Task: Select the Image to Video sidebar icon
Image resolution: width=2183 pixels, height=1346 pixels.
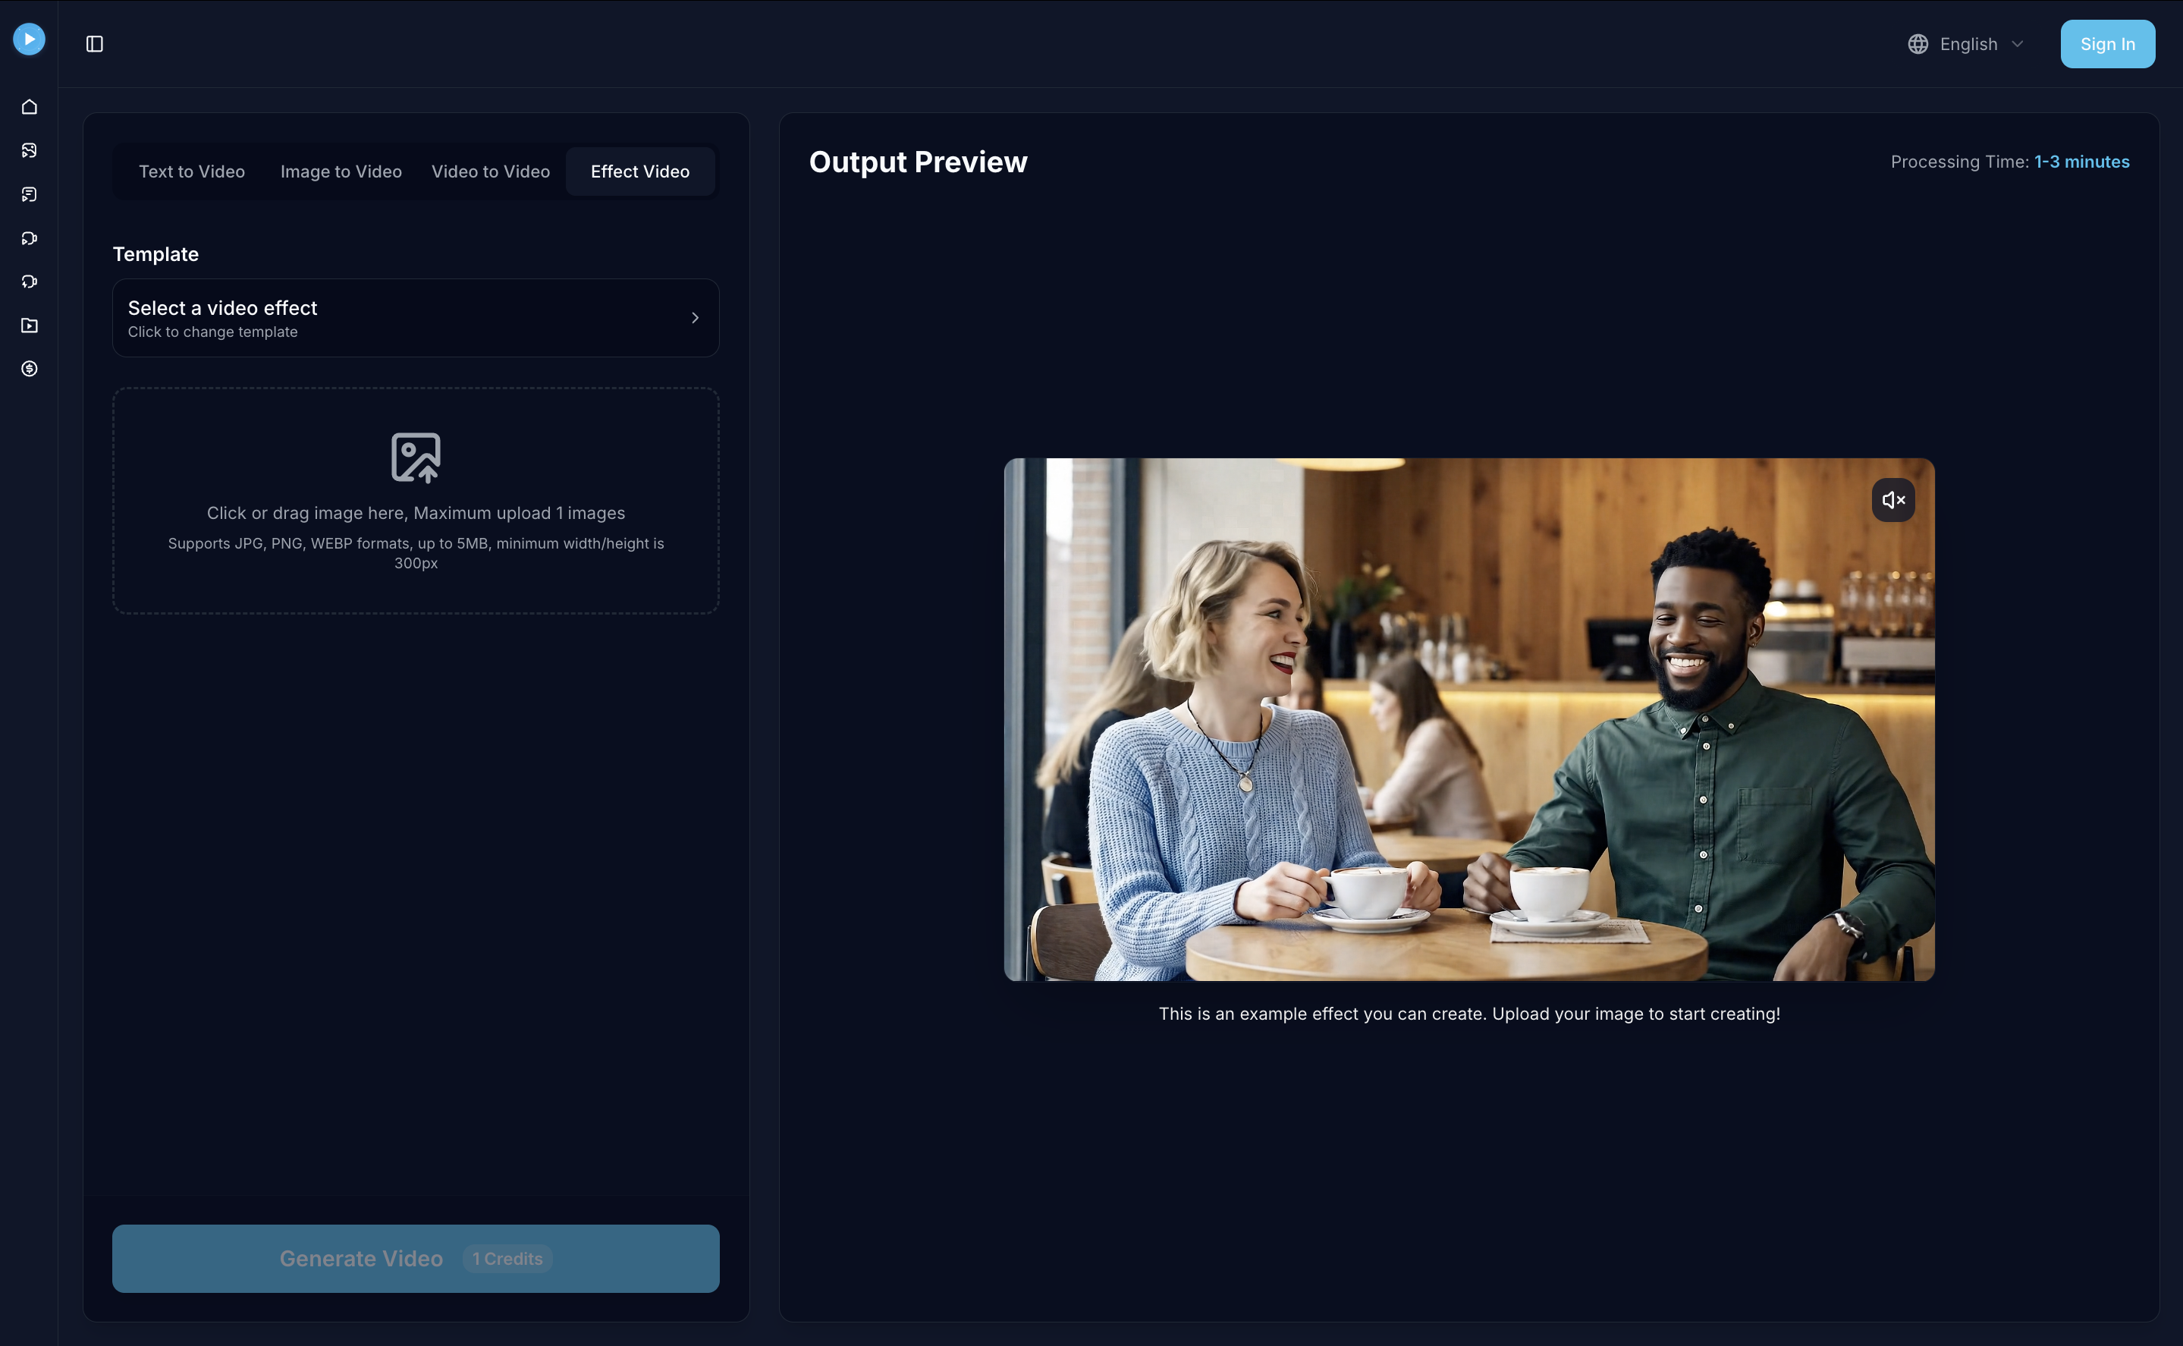Action: pyautogui.click(x=30, y=149)
